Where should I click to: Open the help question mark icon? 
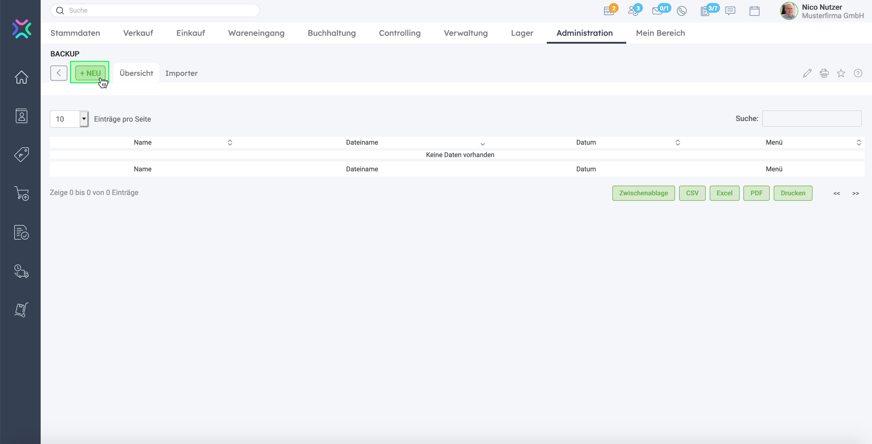click(x=858, y=73)
